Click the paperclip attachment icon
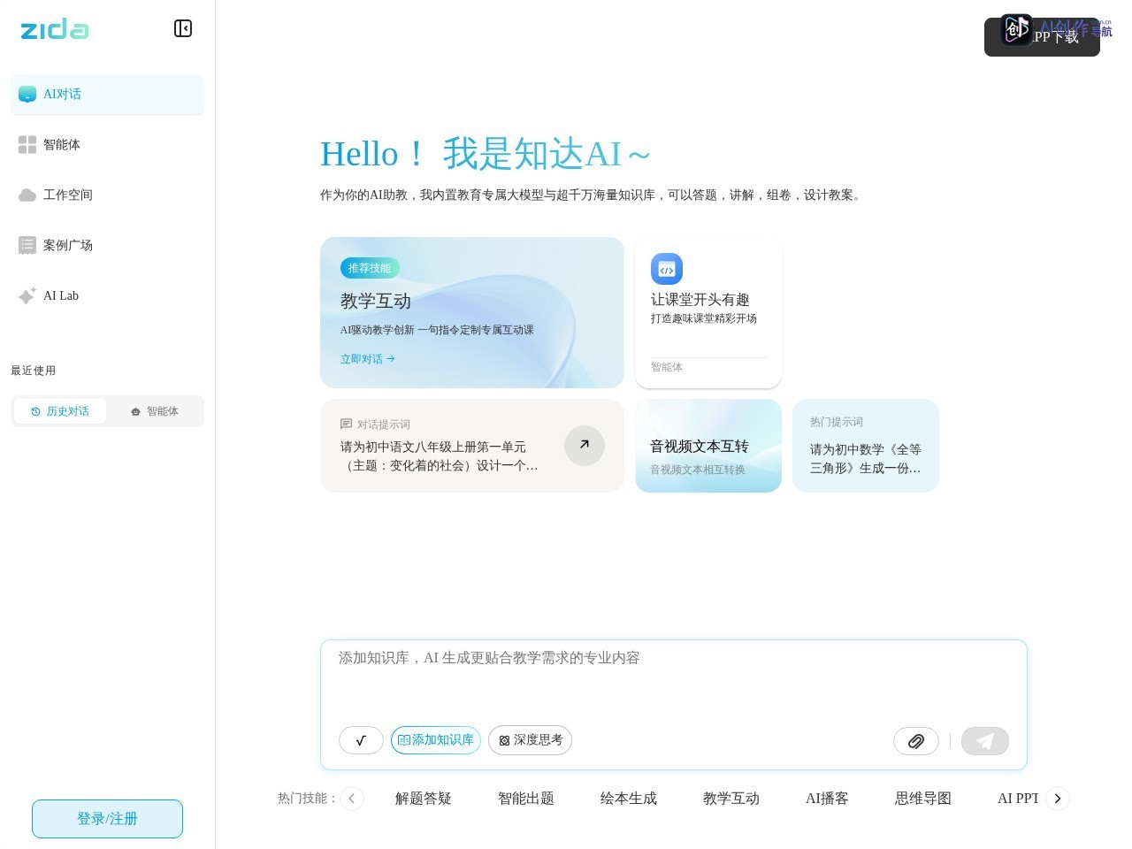 [x=916, y=741]
